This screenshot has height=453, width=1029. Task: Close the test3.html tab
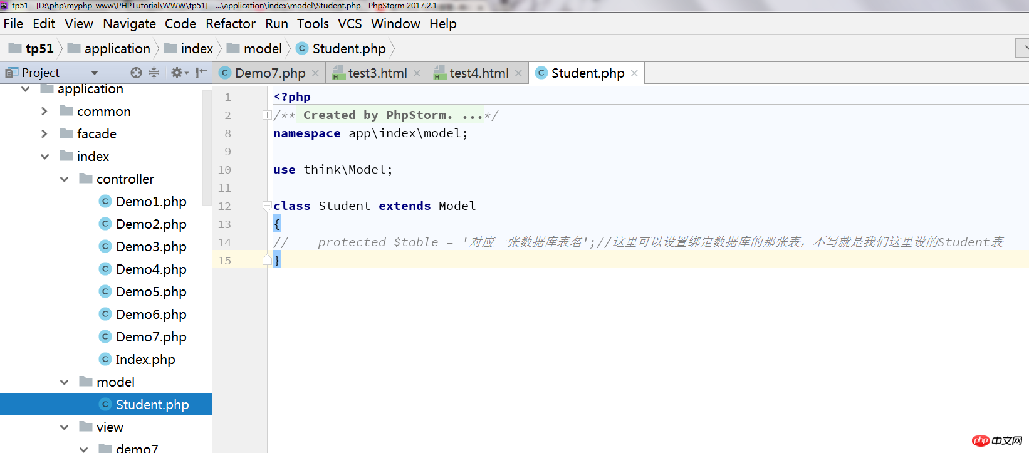click(x=417, y=73)
